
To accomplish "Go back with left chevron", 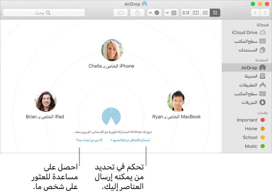I will click(x=255, y=13).
